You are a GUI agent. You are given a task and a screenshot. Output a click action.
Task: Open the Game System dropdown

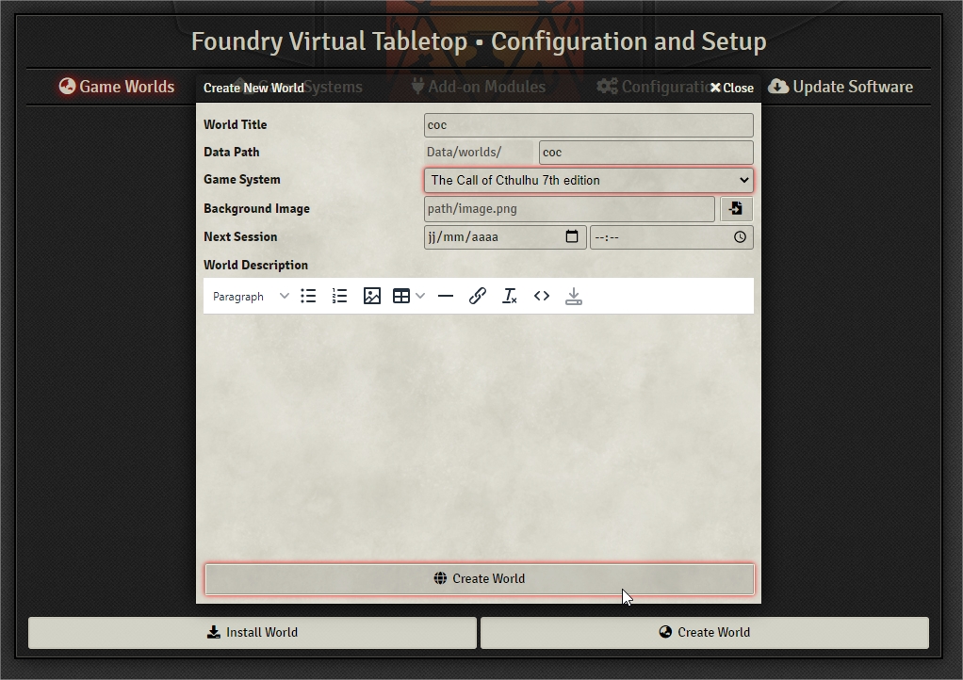click(x=588, y=181)
